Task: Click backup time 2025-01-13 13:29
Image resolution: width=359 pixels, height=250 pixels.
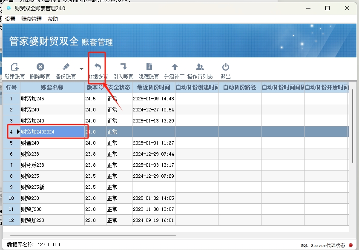Action: pyautogui.click(x=153, y=121)
